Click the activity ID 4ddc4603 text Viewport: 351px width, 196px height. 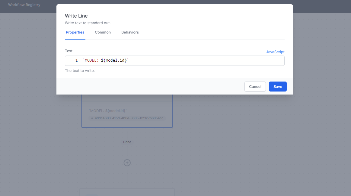tap(129, 118)
